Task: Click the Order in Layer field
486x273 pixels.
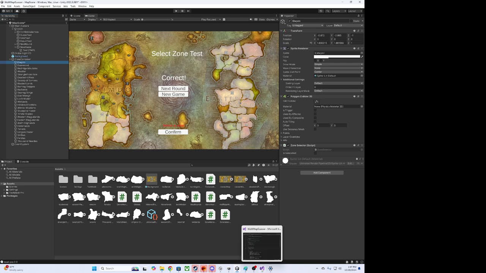Action: [x=339, y=87]
